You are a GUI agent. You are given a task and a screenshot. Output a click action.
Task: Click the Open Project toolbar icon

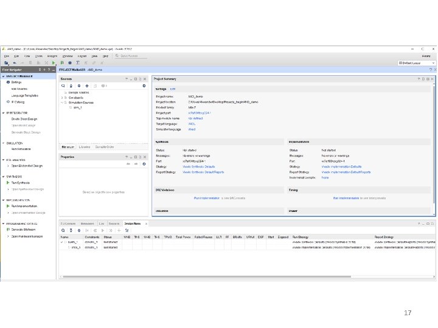(x=6, y=63)
